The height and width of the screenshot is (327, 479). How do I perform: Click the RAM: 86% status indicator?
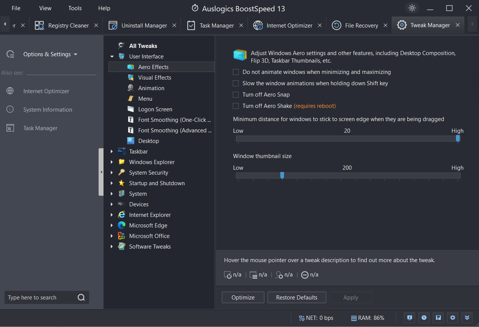tap(368, 318)
